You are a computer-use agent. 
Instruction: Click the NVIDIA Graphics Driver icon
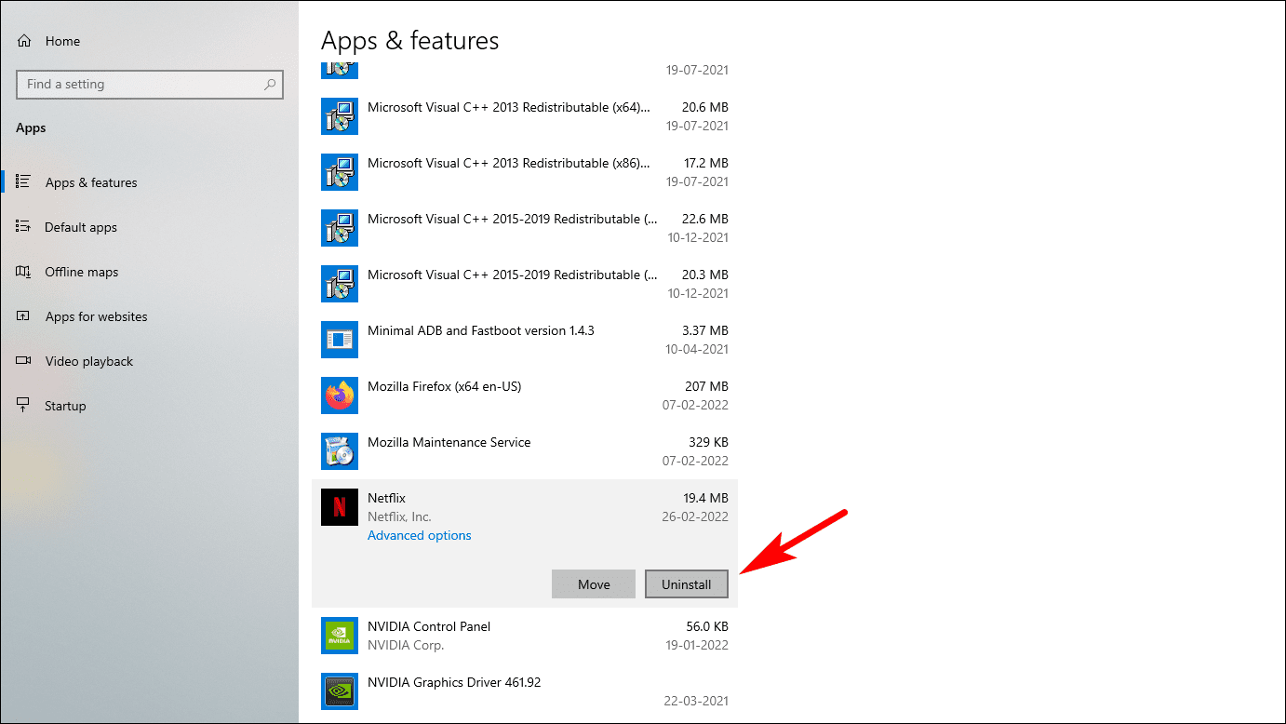[x=340, y=691]
